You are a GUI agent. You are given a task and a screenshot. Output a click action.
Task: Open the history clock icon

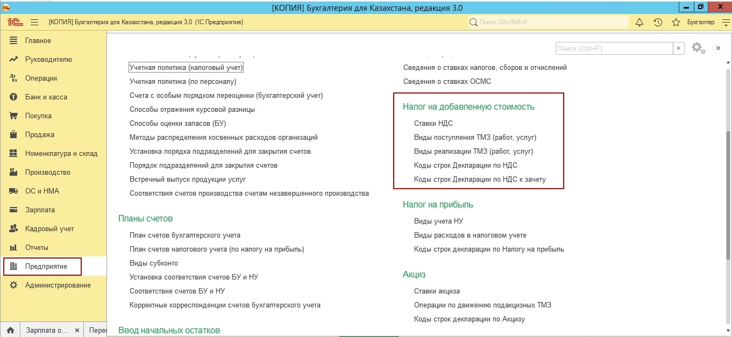click(658, 22)
